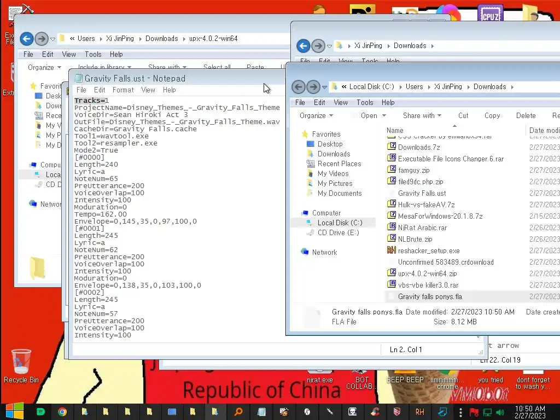
Task: Open Notepad File menu
Action: point(81,90)
